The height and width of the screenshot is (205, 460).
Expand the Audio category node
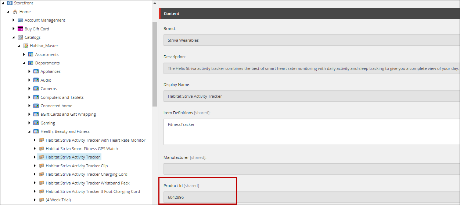(x=29, y=80)
